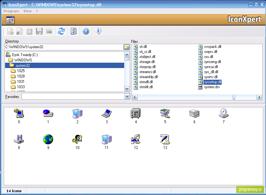Click directory tree scroll up arrow
This screenshot has width=266, height=195.
[x=127, y=54]
